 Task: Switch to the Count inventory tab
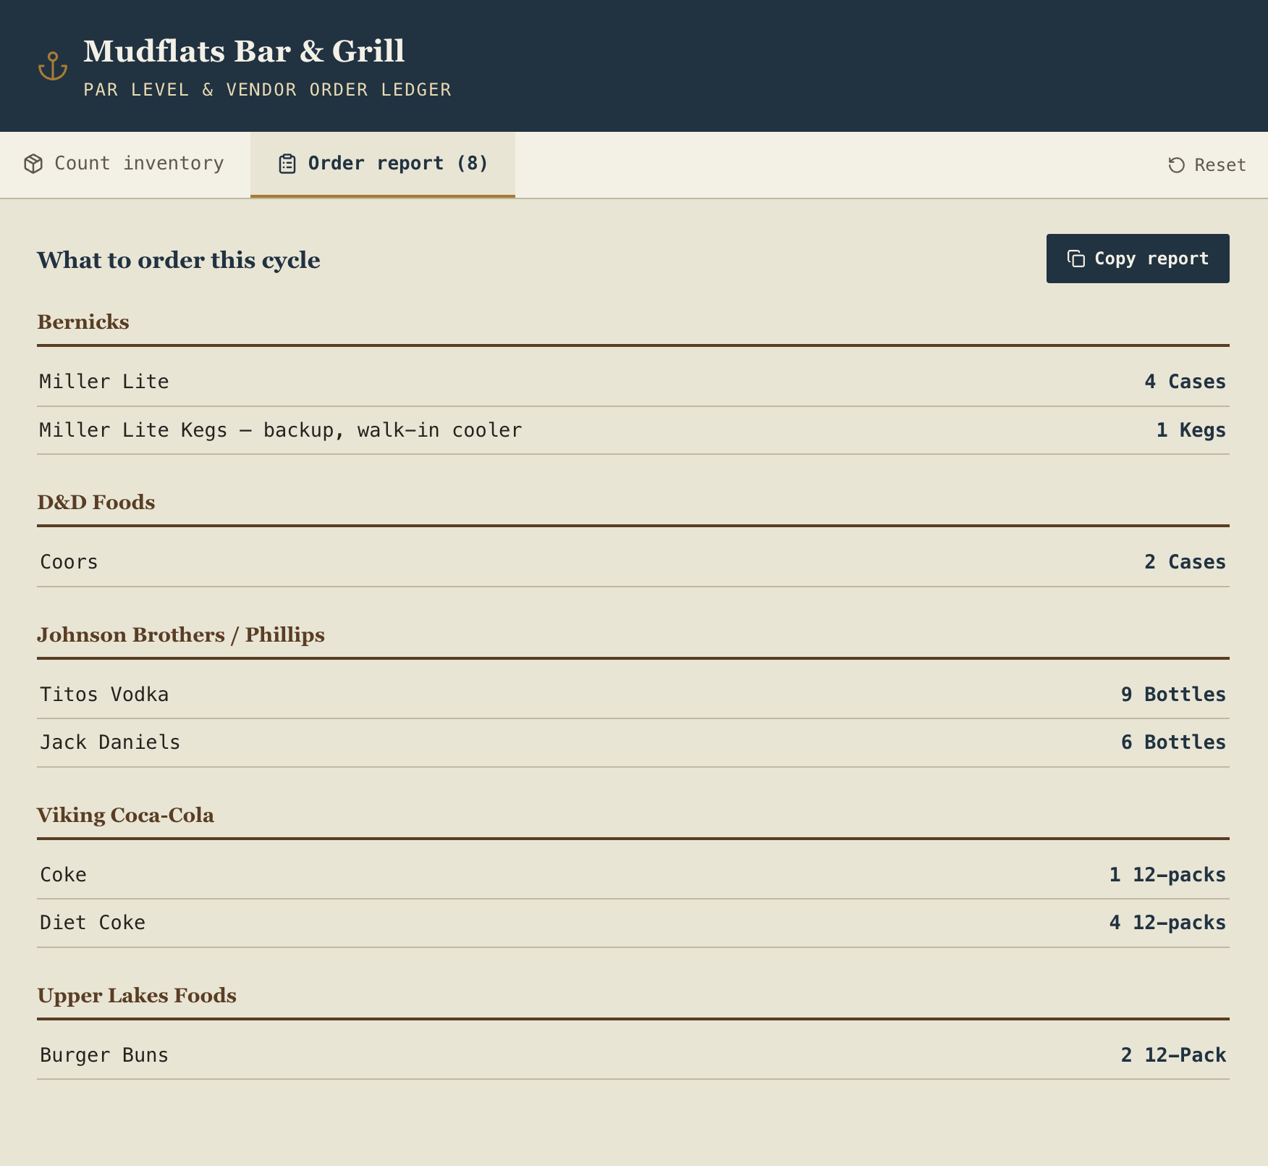click(x=125, y=164)
